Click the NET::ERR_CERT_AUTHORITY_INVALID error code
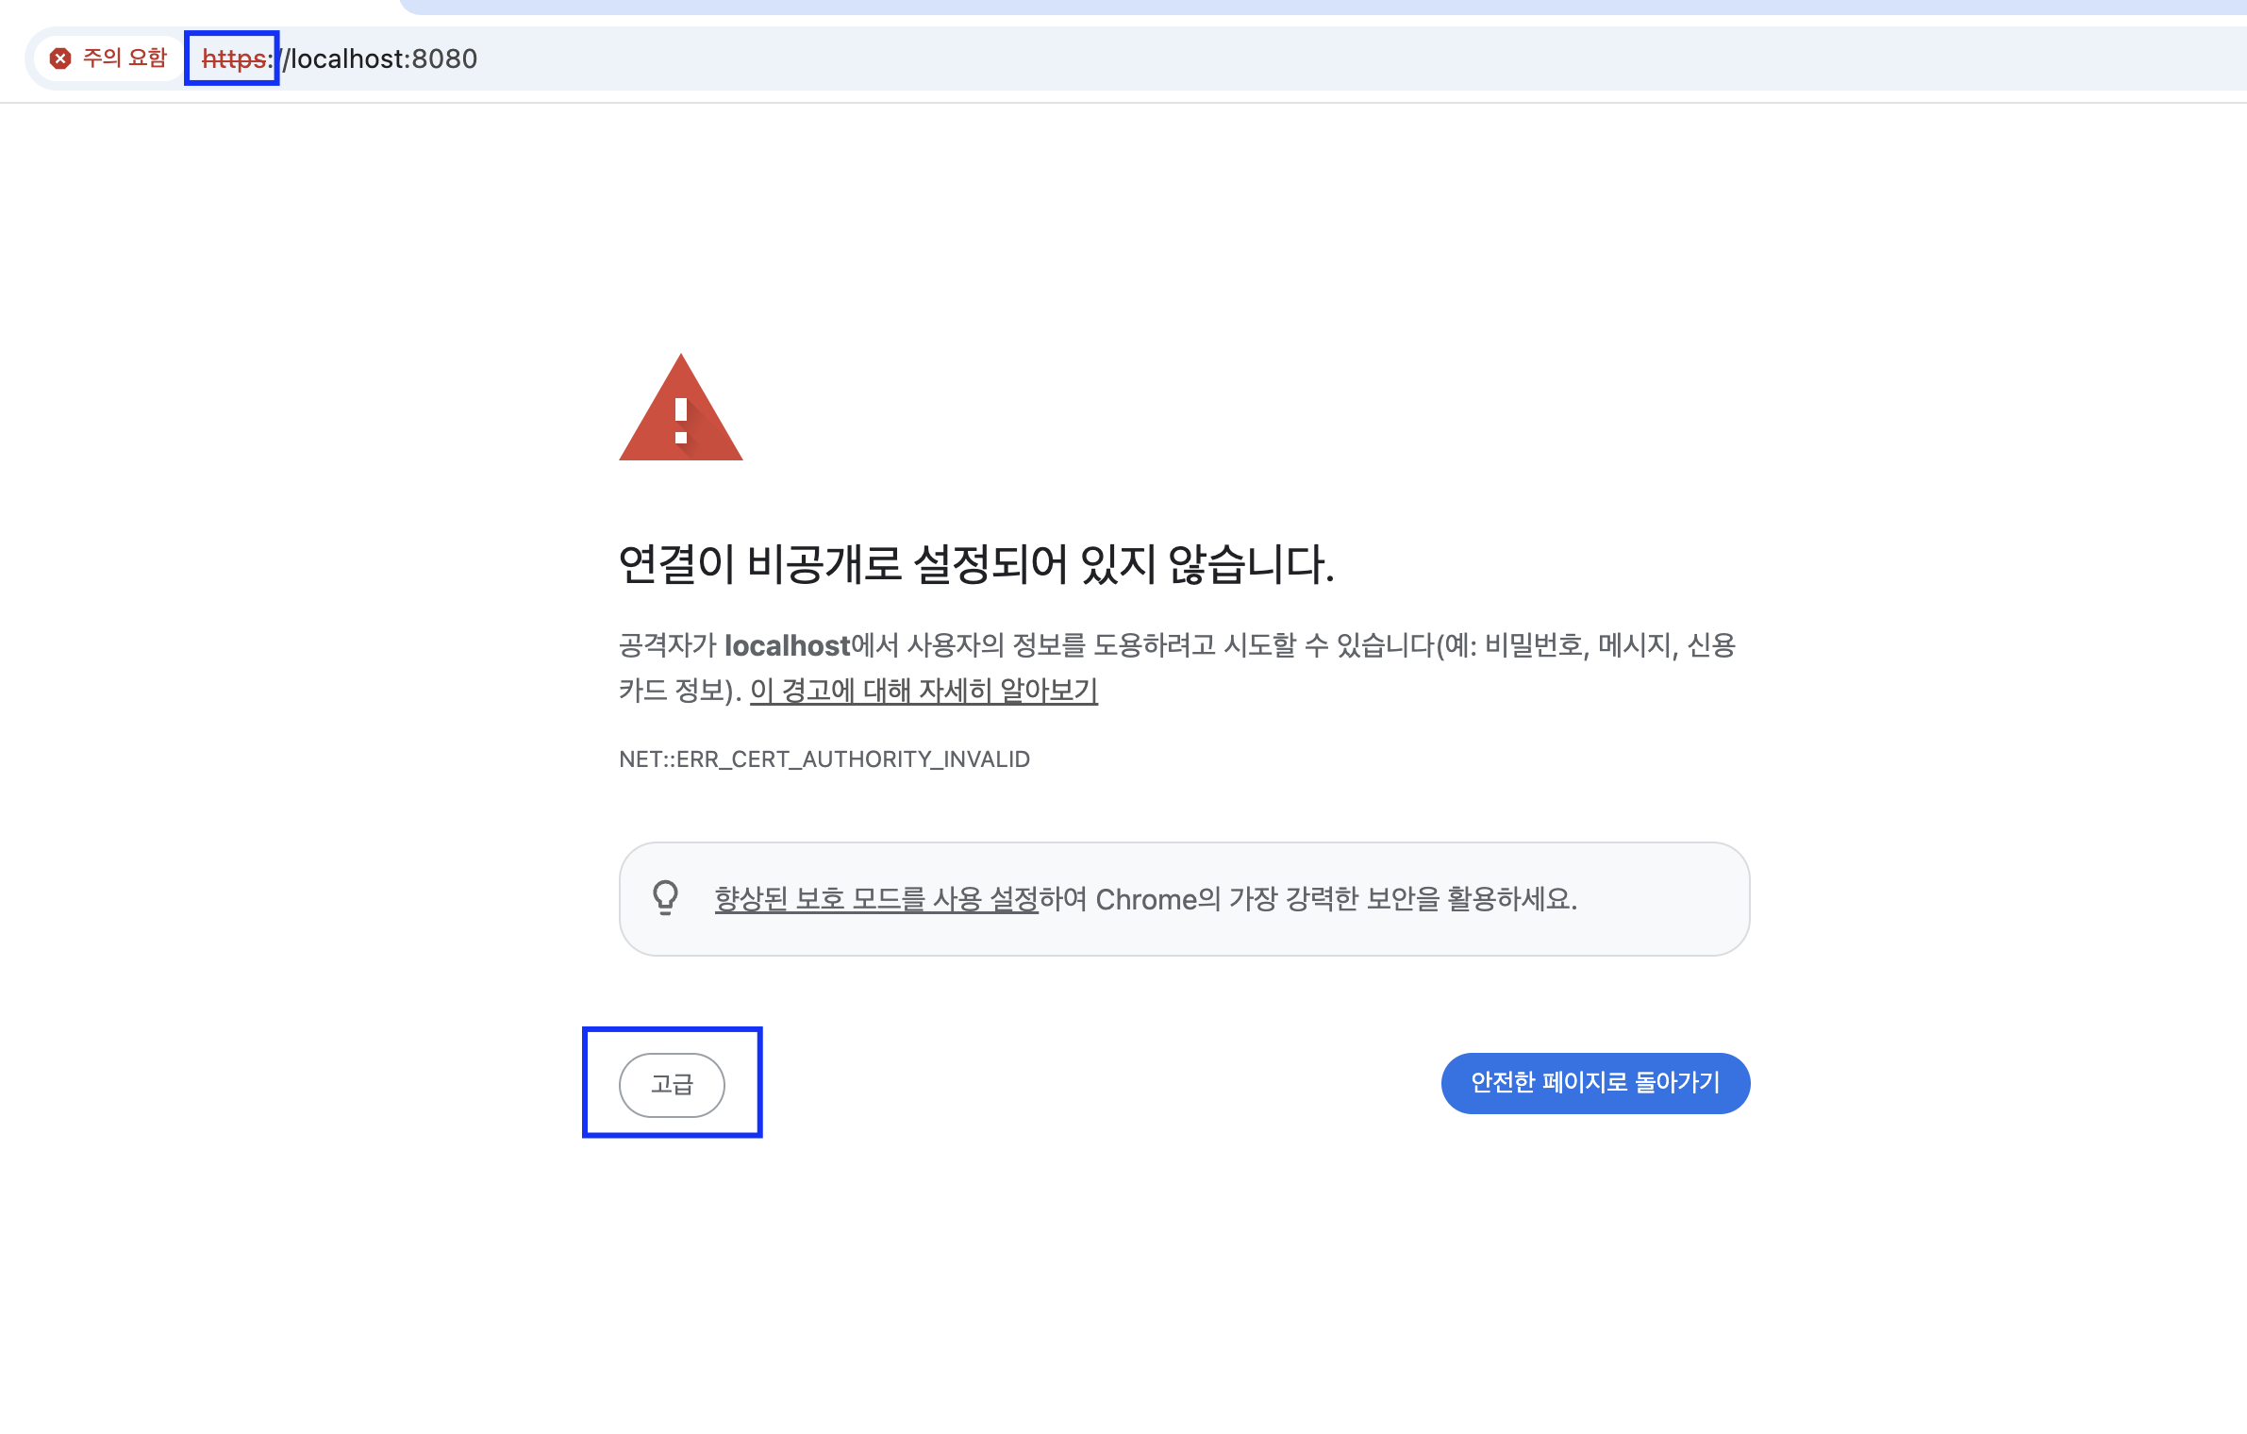Image resolution: width=2247 pixels, height=1434 pixels. point(824,759)
